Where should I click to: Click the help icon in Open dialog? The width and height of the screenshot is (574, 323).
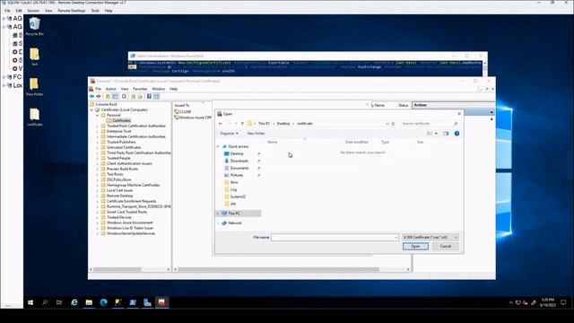coord(457,134)
